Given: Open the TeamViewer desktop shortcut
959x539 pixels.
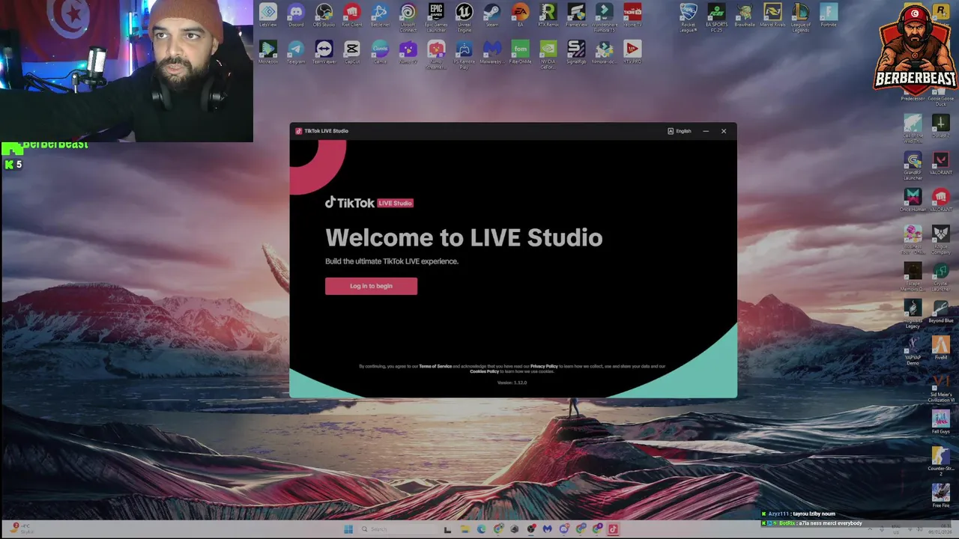Looking at the screenshot, I should click(324, 52).
